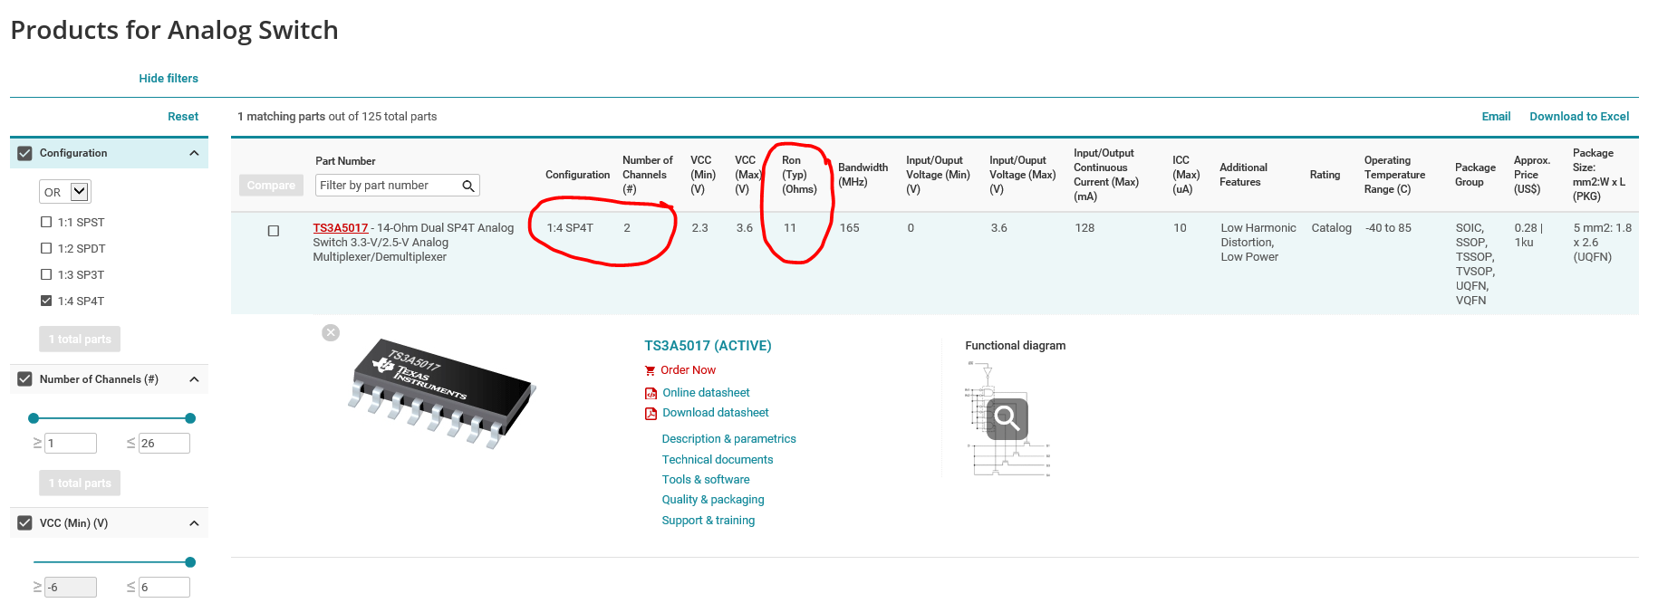Uncheck the 1:4 SP4T option
This screenshot has width=1658, height=603.
46,301
